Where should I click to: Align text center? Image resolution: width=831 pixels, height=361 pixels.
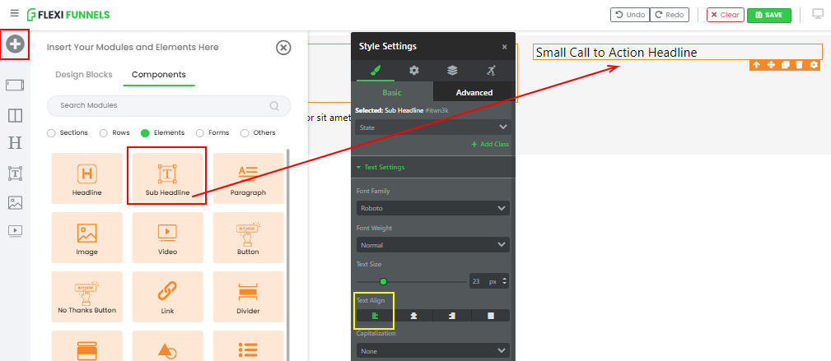(x=414, y=316)
